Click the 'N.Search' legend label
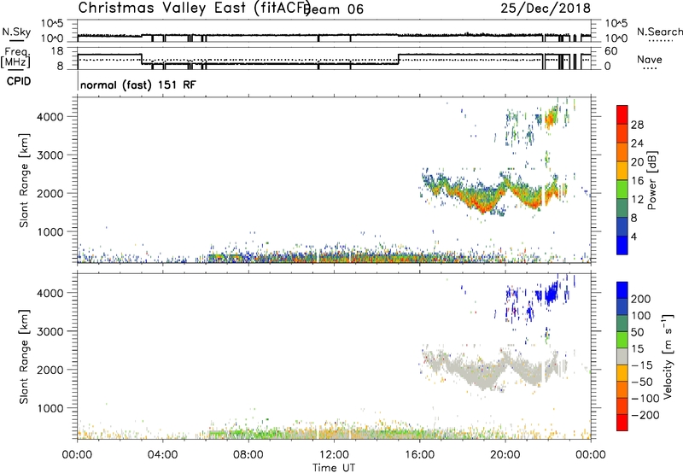This screenshot has height=473, width=683. pos(659,32)
